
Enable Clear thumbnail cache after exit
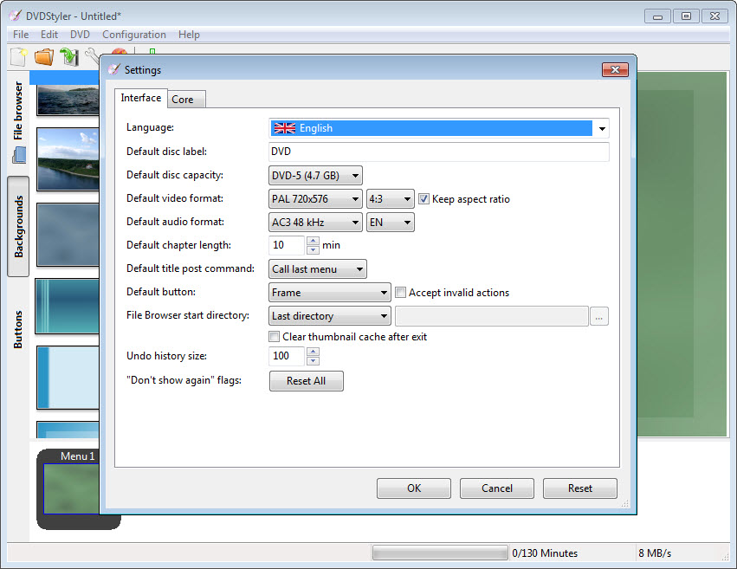tap(274, 336)
